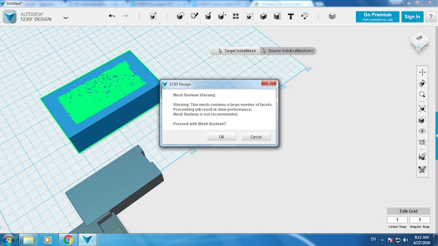Click the Mesh Boolean Warning heading text
438x246 pixels.
[194, 95]
